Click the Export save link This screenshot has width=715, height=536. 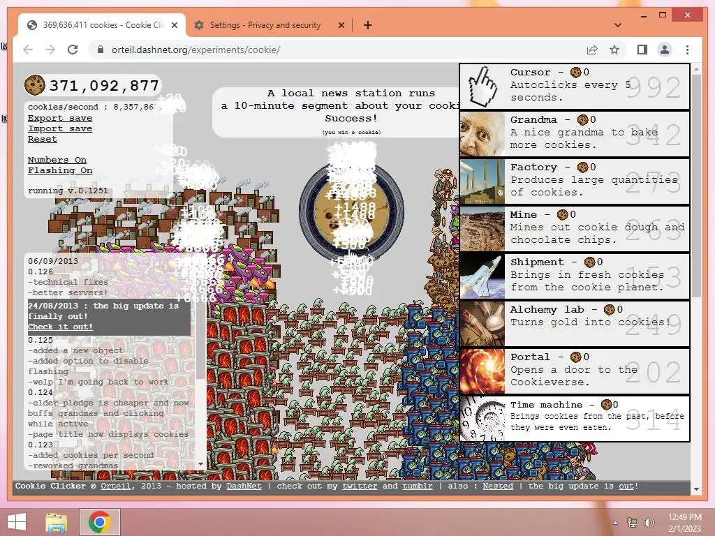pos(60,118)
